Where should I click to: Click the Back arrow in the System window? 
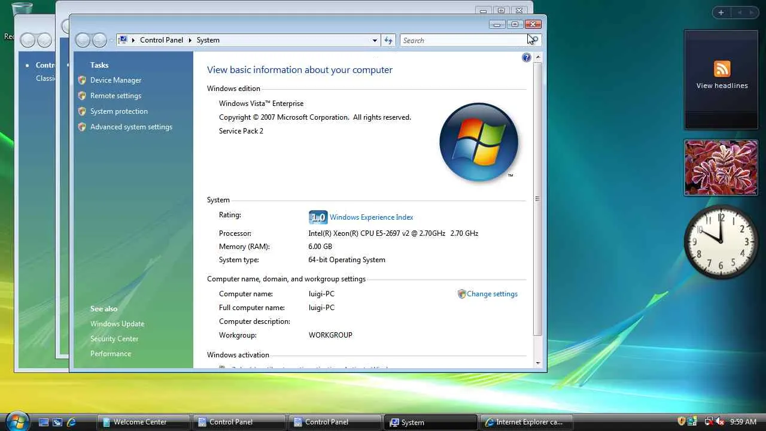[83, 40]
